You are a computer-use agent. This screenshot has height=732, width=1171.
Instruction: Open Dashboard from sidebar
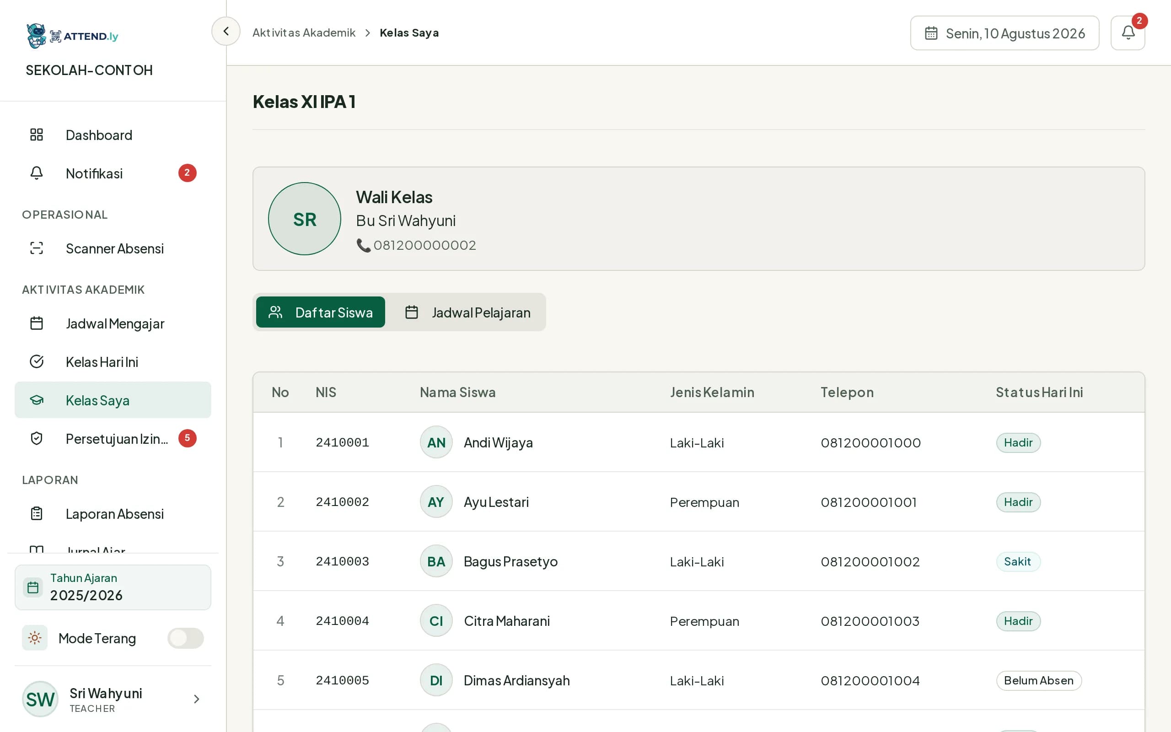click(x=113, y=135)
